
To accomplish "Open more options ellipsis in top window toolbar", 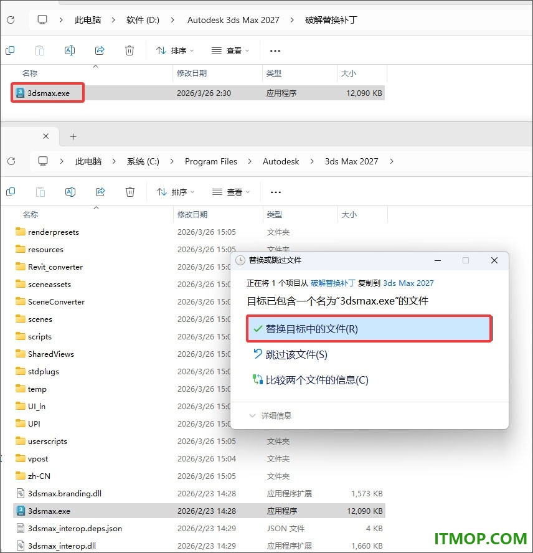I will pyautogui.click(x=275, y=51).
